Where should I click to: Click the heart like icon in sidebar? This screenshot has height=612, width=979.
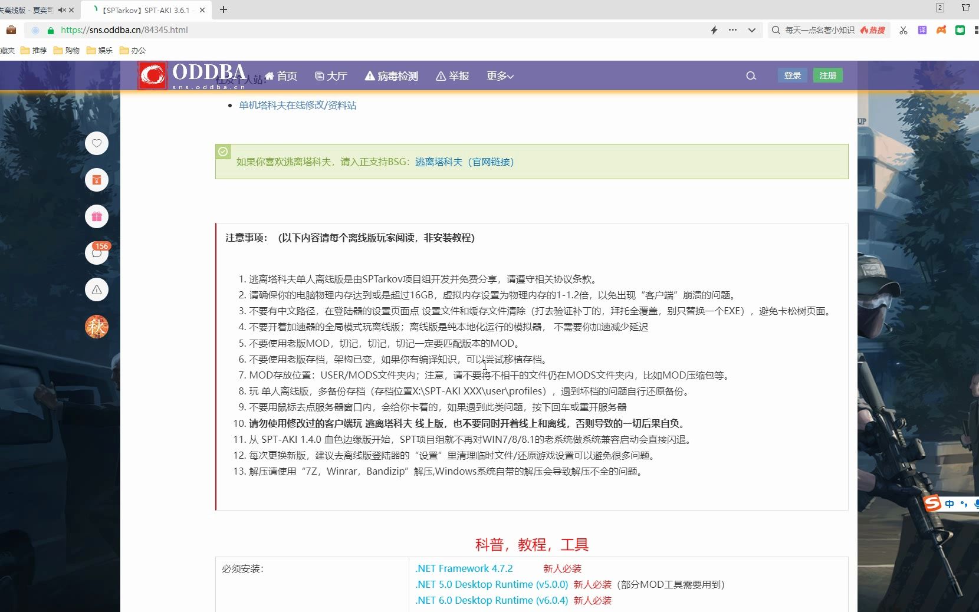[x=97, y=143]
